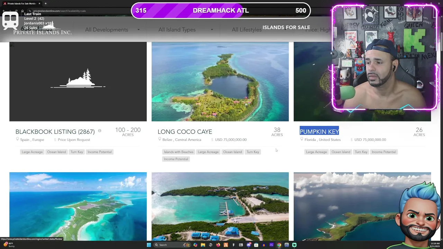Image resolution: width=443 pixels, height=249 pixels.
Task: Open a new browser tab with the plus
Action: coord(45,3)
